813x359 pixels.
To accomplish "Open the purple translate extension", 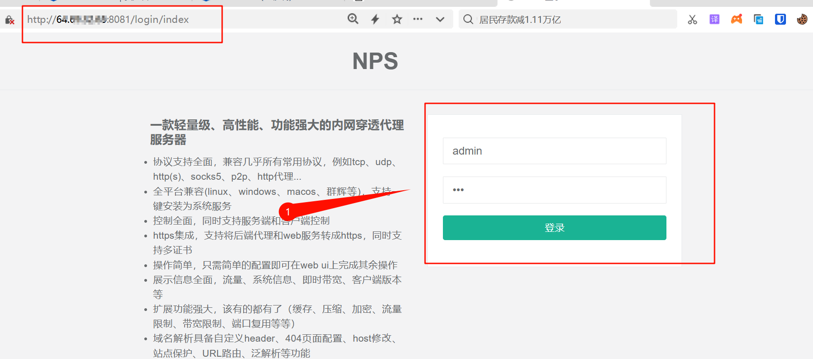I will point(714,19).
